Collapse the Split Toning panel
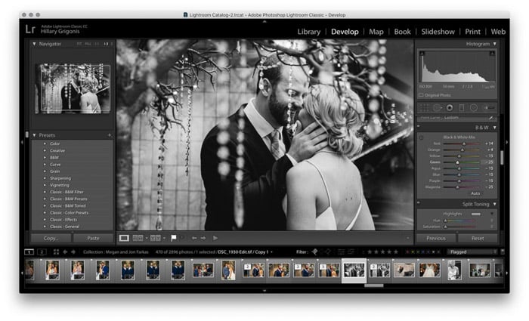The image size is (529, 321). click(494, 204)
